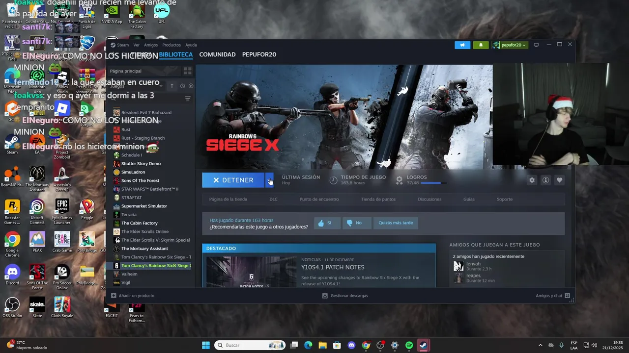Open Epic Games Launcher desktop shortcut
Image resolution: width=629 pixels, height=353 pixels.
point(62,211)
